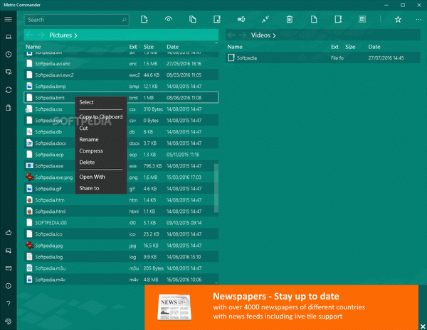Select the Softpedia.log file row
Screen dimensions: 427x330
[121, 257]
